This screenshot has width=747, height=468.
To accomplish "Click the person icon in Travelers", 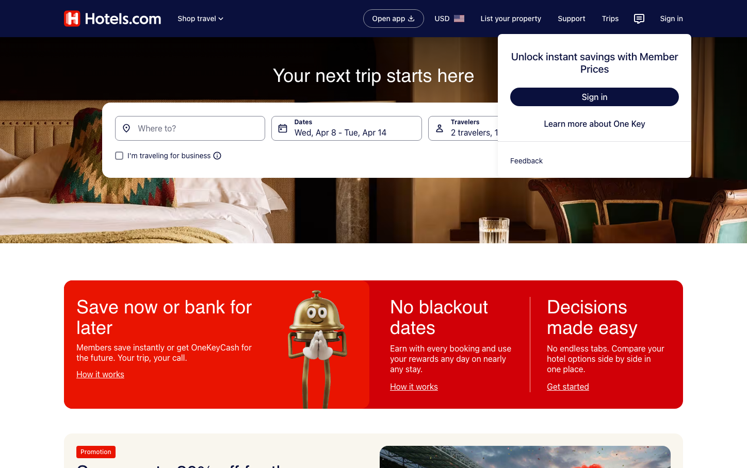I will (440, 128).
